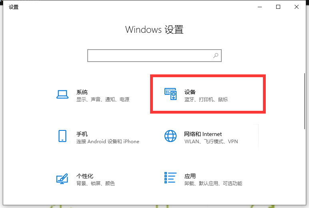Open the 系统 settings title
The image size is (309, 208).
pyautogui.click(x=82, y=92)
